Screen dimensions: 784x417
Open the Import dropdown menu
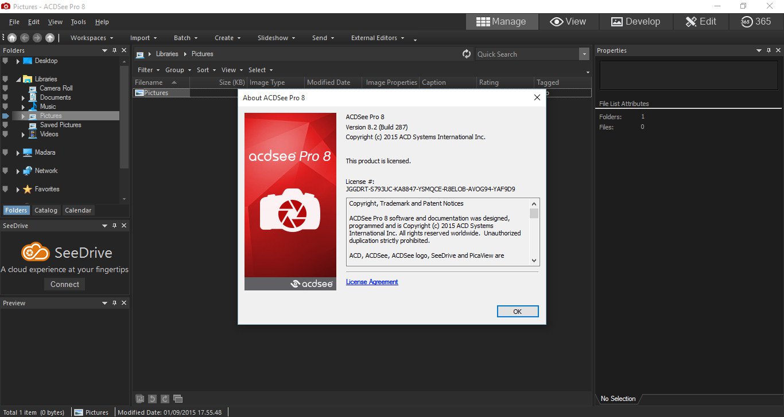pos(143,38)
